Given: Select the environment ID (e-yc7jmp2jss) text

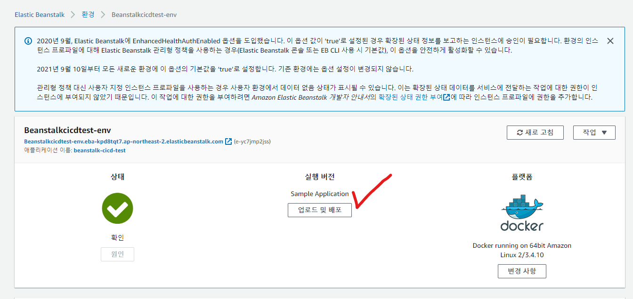Looking at the screenshot, I should [252, 142].
